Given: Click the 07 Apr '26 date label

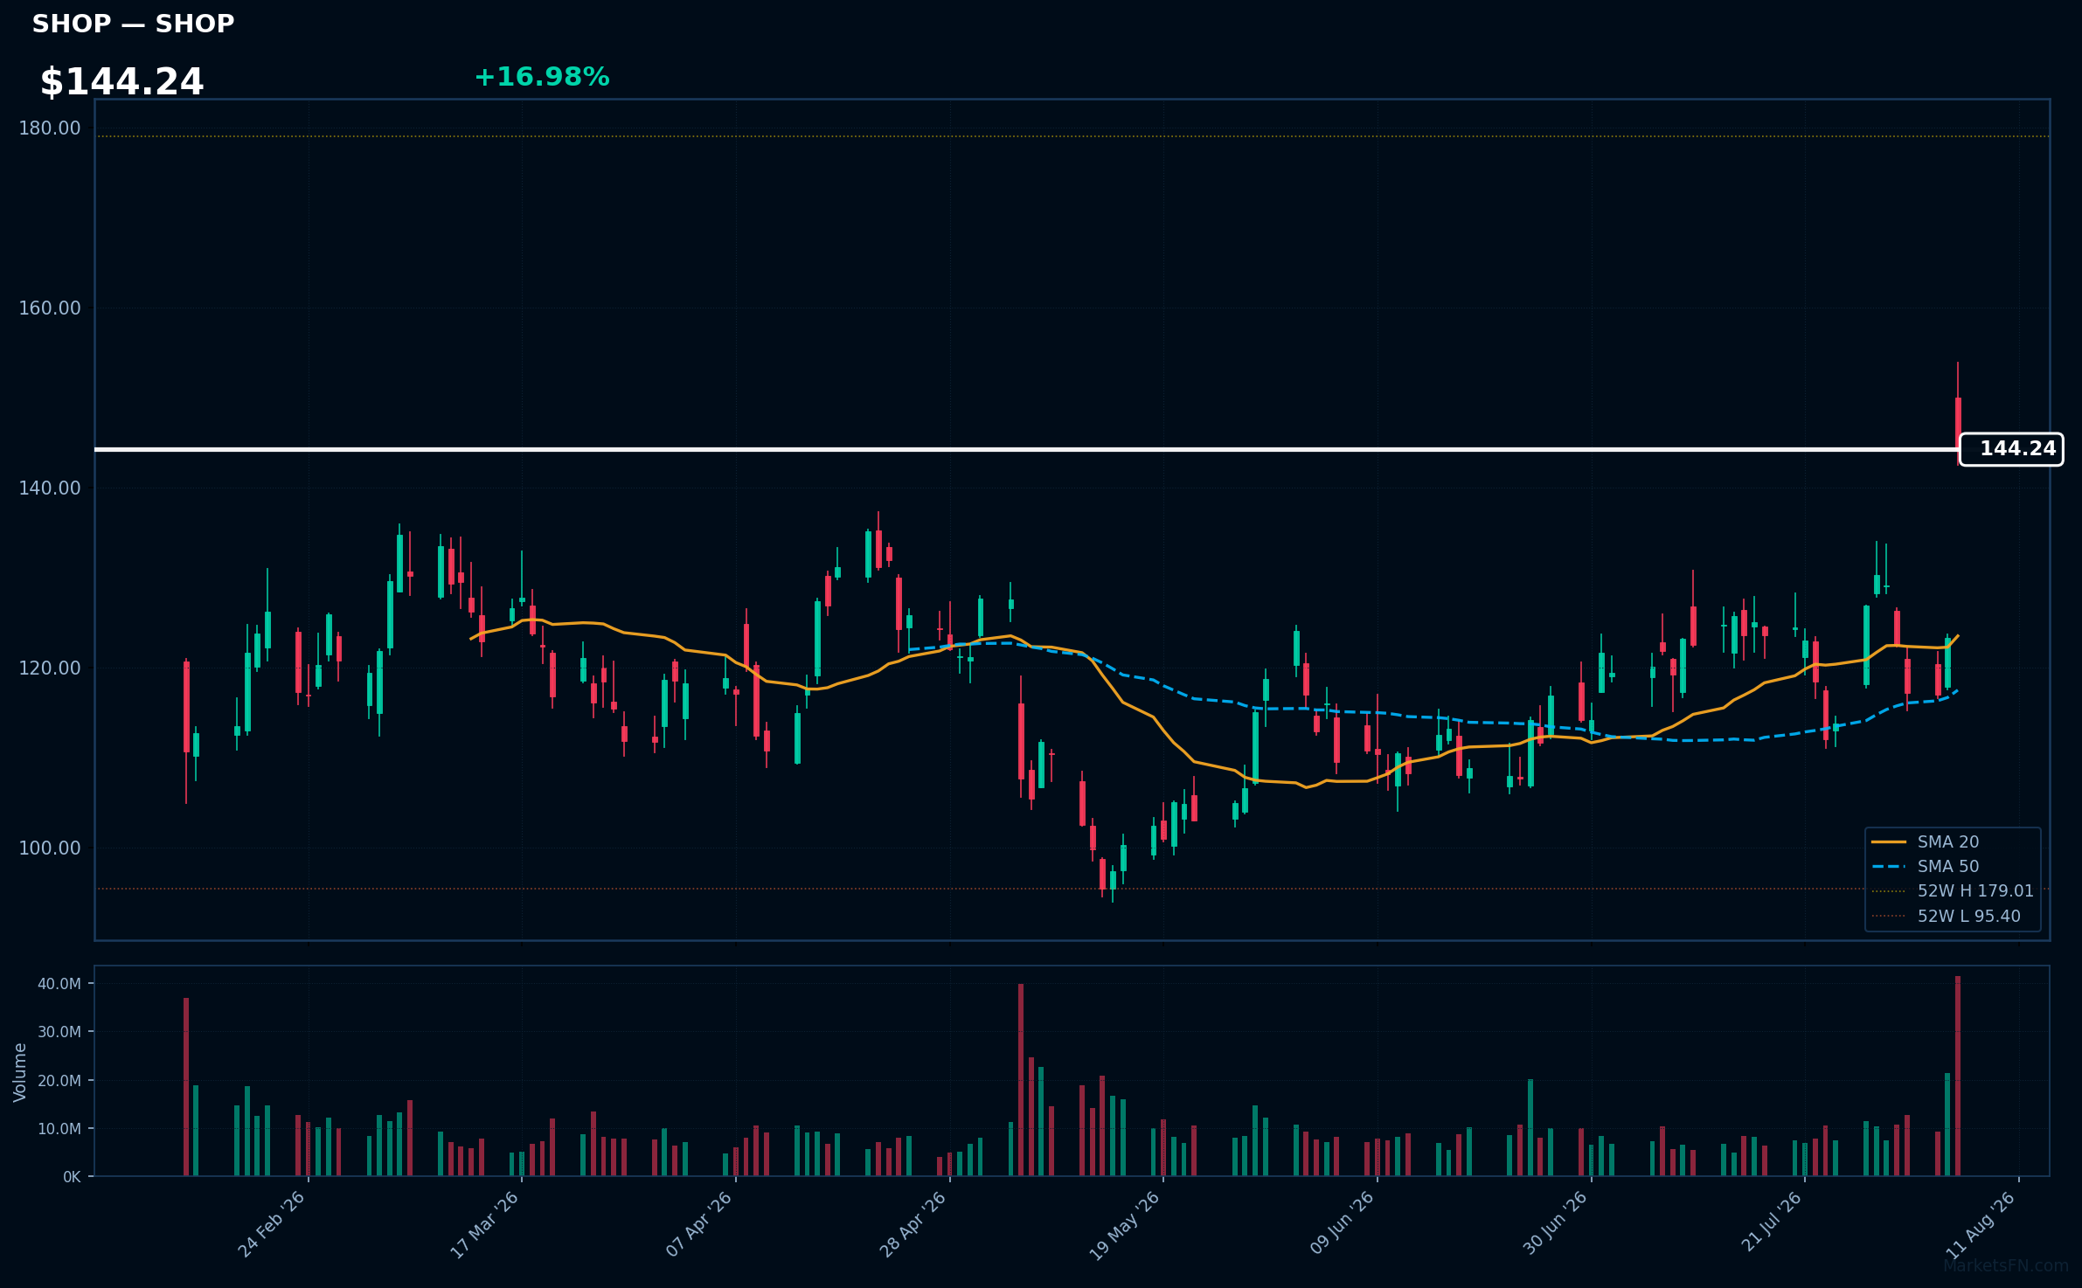Looking at the screenshot, I should point(698,1224).
